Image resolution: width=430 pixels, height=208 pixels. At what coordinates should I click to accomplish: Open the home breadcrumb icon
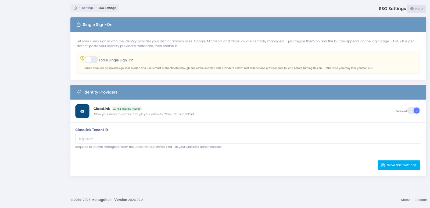[x=75, y=8]
